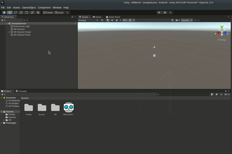
Task: Toggle scene effects like skybox
Action: [x=117, y=20]
